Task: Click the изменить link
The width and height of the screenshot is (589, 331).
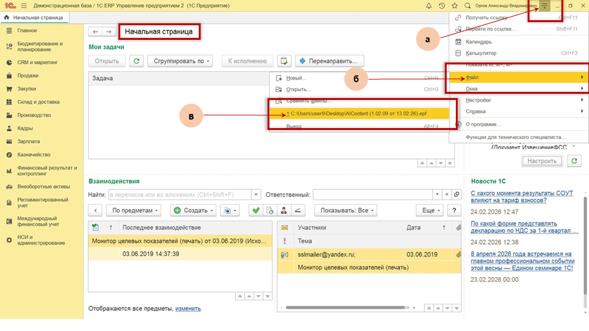Action: 188,308
